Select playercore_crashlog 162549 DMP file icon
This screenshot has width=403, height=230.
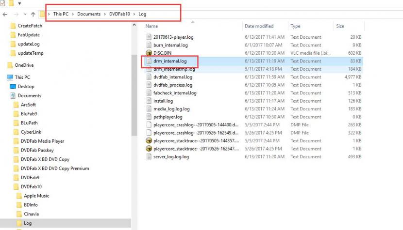[x=149, y=133]
